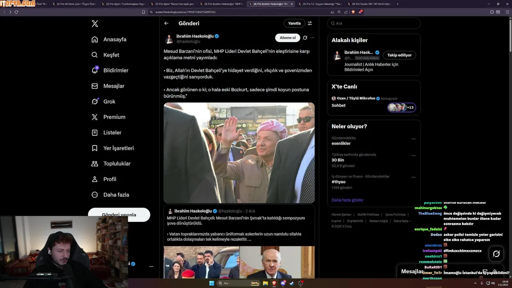Open the esenlikler trending topic
512x288 pixels.
pos(341,143)
